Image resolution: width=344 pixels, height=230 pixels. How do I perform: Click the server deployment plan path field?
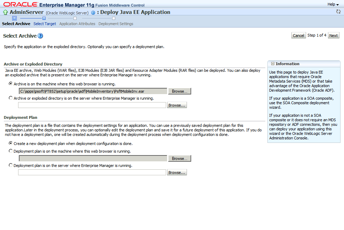[92, 172]
